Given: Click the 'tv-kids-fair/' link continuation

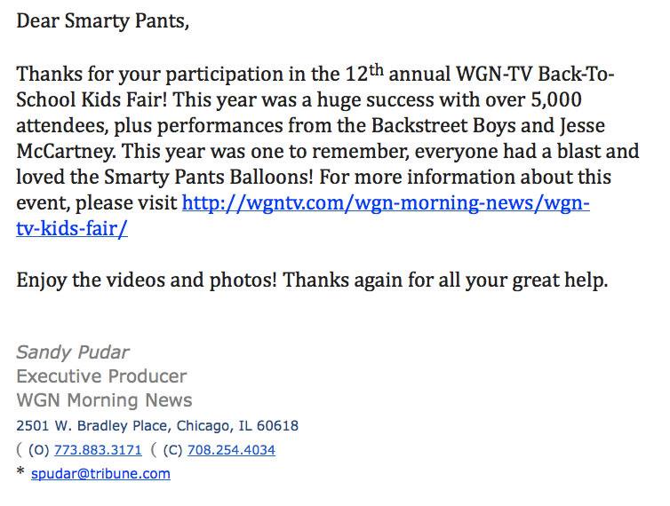Looking at the screenshot, I should (72, 228).
